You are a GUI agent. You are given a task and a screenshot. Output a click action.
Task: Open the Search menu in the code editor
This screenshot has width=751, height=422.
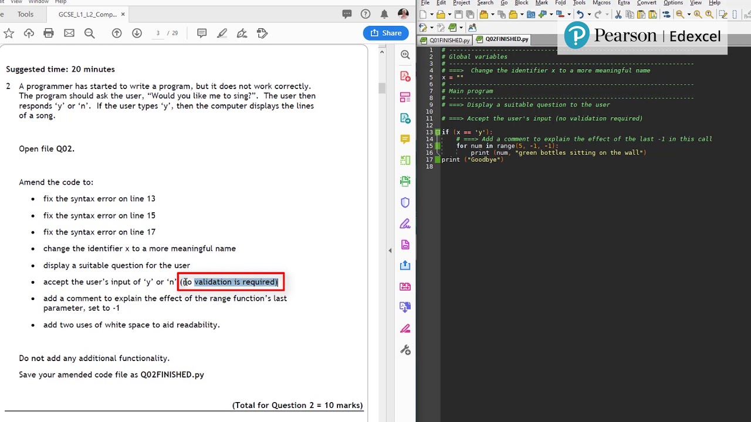485,3
